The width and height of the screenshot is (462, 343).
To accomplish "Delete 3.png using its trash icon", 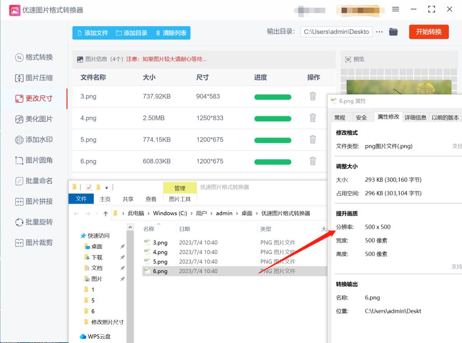I will point(313,96).
